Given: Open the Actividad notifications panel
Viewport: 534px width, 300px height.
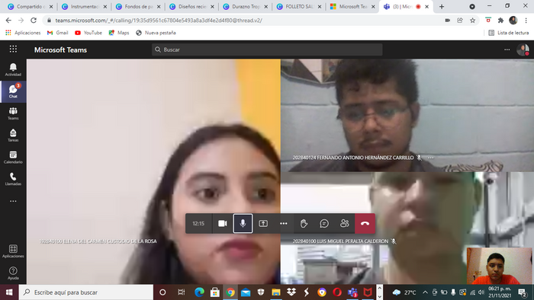Looking at the screenshot, I should point(13,69).
